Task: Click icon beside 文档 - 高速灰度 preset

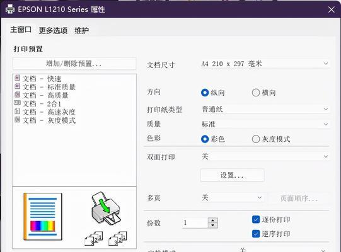Action: 17,111
